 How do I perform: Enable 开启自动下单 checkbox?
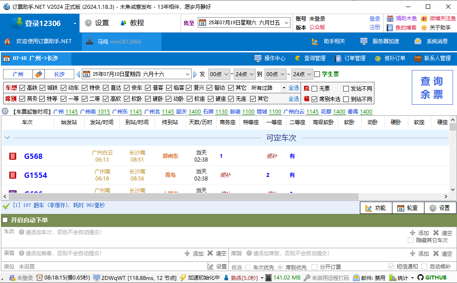tap(5, 220)
